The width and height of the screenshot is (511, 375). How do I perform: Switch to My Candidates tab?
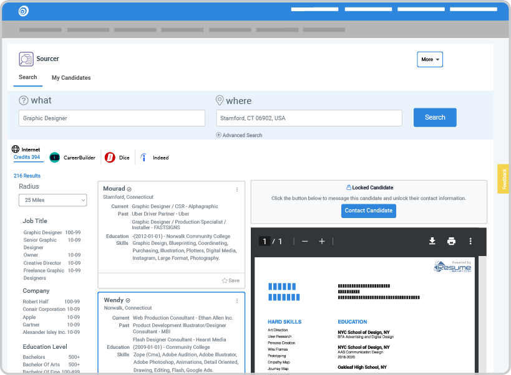click(71, 78)
